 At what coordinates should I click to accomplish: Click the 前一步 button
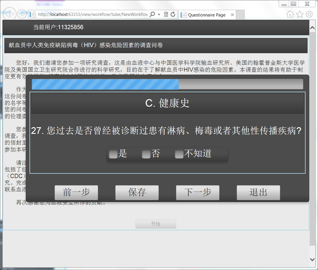click(x=76, y=193)
